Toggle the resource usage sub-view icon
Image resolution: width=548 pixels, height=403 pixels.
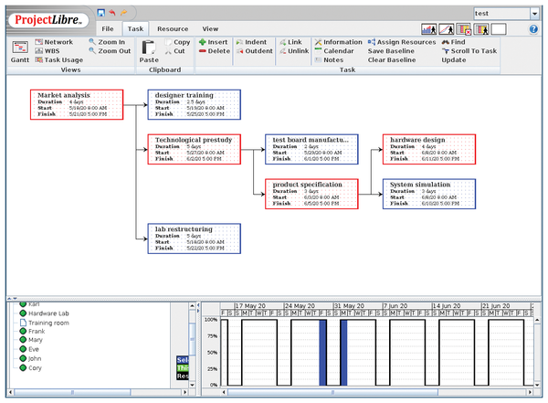pos(481,29)
